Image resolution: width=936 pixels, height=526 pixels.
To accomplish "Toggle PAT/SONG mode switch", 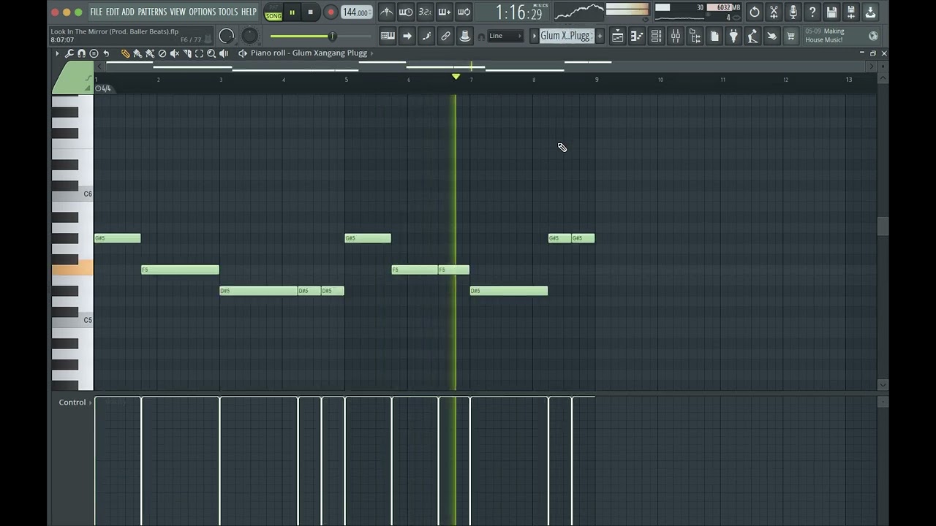I will pyautogui.click(x=273, y=12).
